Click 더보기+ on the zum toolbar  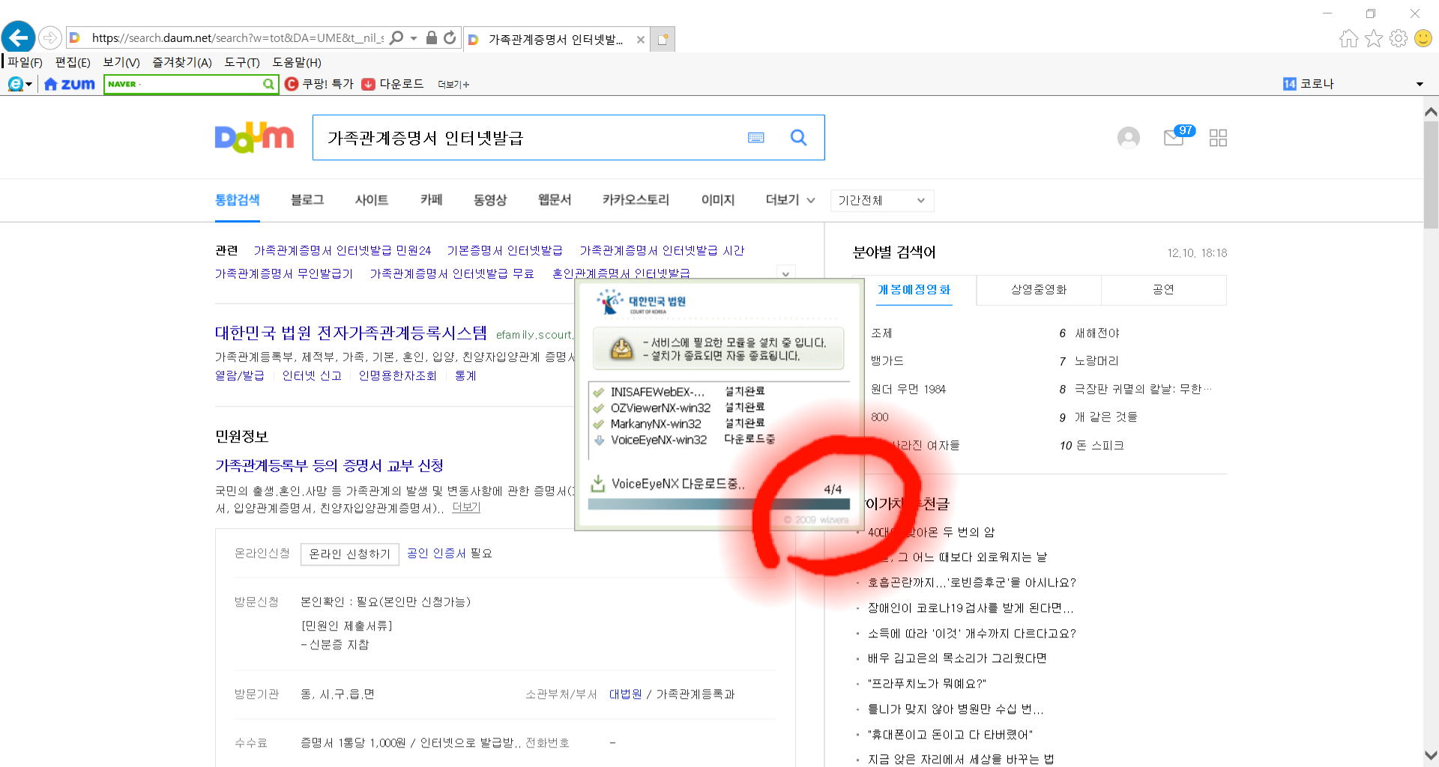[x=453, y=85]
